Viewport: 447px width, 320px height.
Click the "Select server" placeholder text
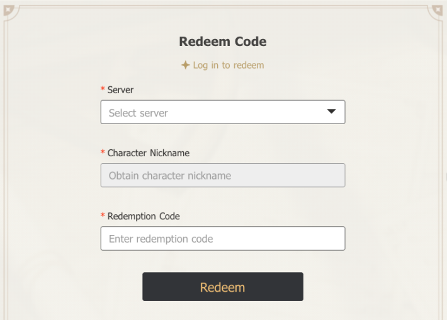point(139,113)
